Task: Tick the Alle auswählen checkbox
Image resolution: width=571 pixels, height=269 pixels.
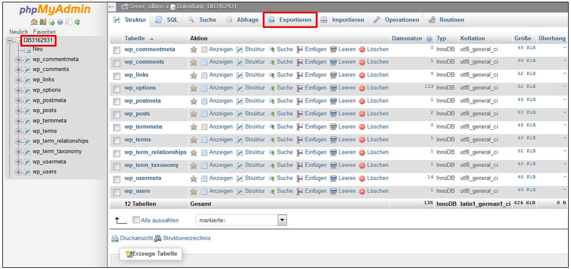Action: point(136,220)
